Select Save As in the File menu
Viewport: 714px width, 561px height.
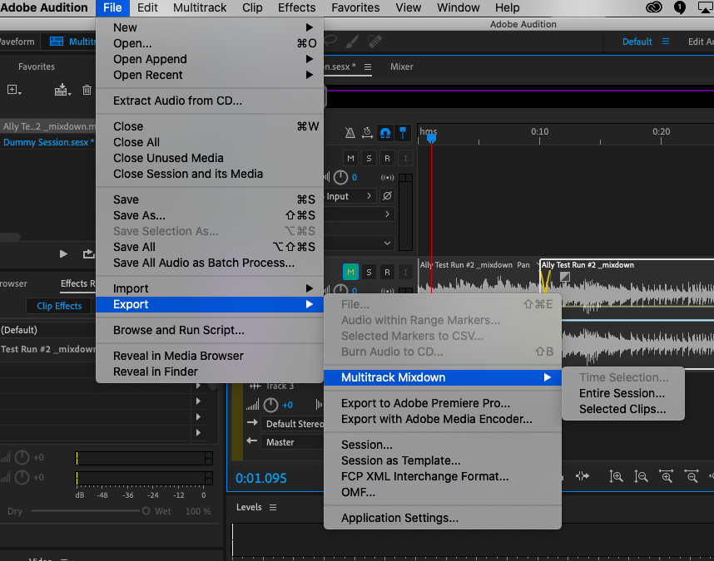[139, 215]
